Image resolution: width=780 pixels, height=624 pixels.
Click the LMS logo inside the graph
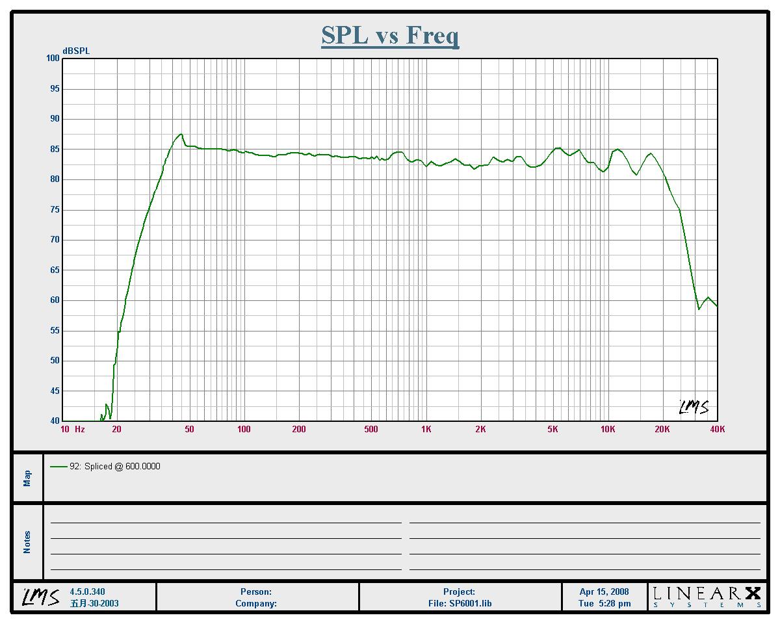[694, 408]
